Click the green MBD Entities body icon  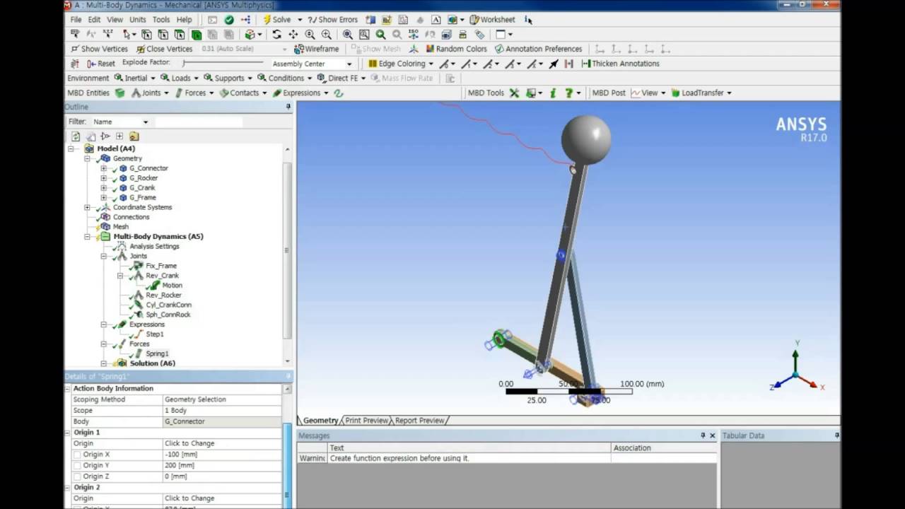click(119, 93)
